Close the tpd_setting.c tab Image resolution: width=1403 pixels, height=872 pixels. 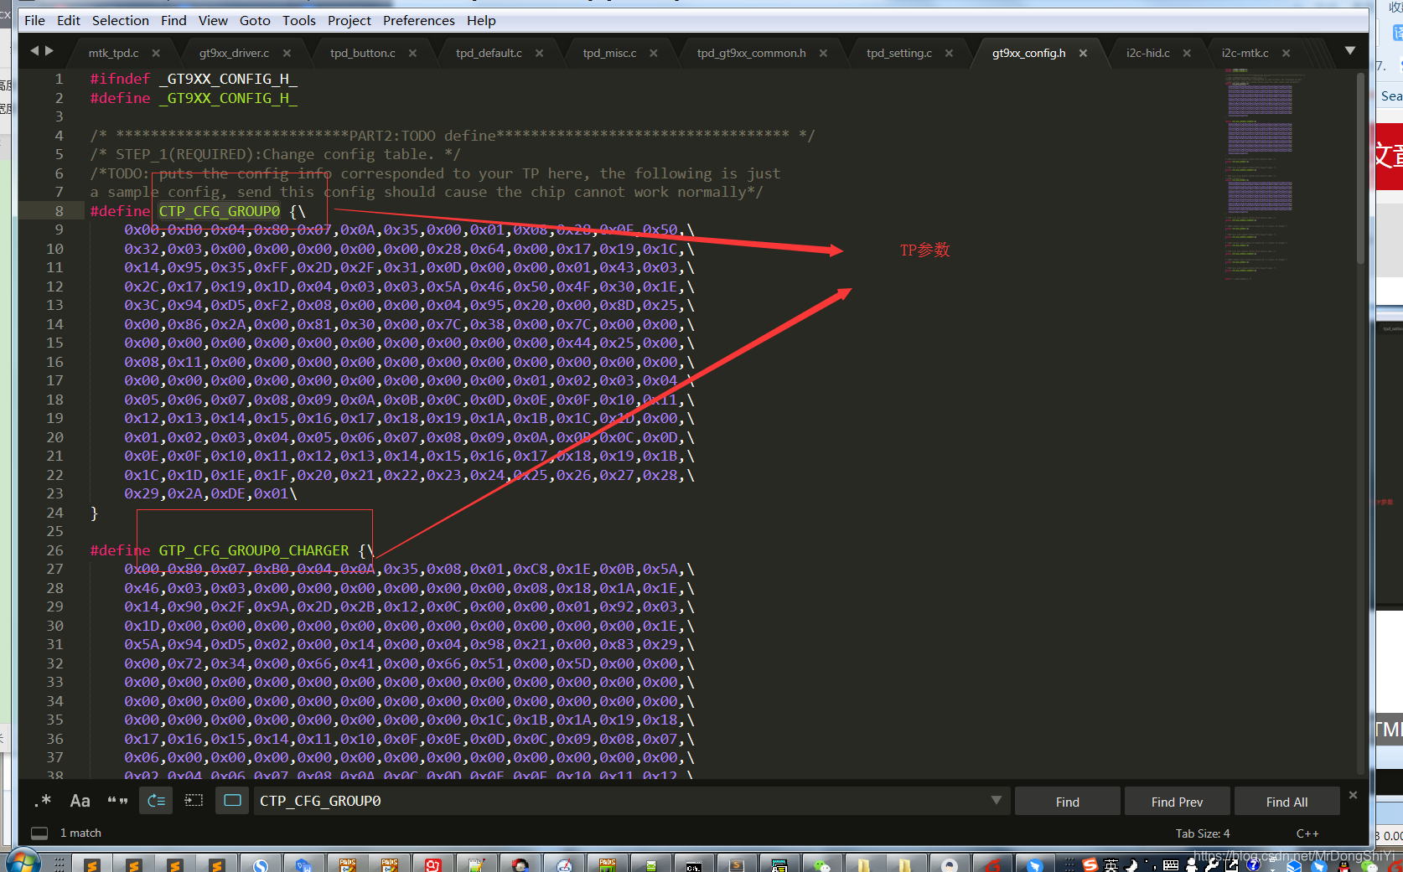coord(949,53)
